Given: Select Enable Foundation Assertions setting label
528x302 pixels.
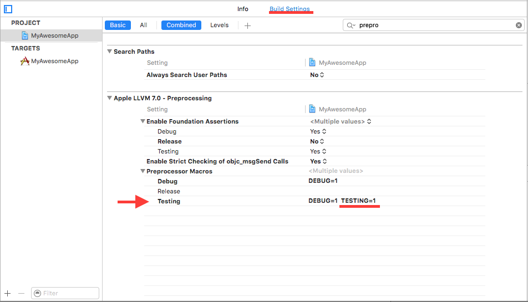Looking at the screenshot, I should coord(192,121).
